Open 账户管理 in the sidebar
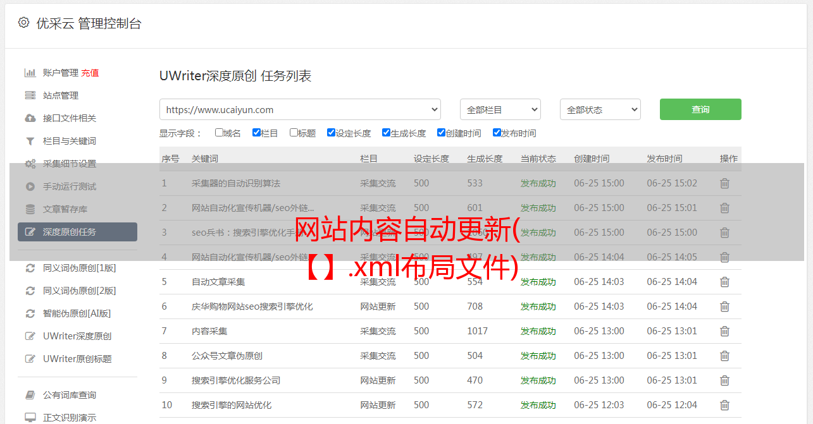The image size is (813, 424). tap(61, 73)
